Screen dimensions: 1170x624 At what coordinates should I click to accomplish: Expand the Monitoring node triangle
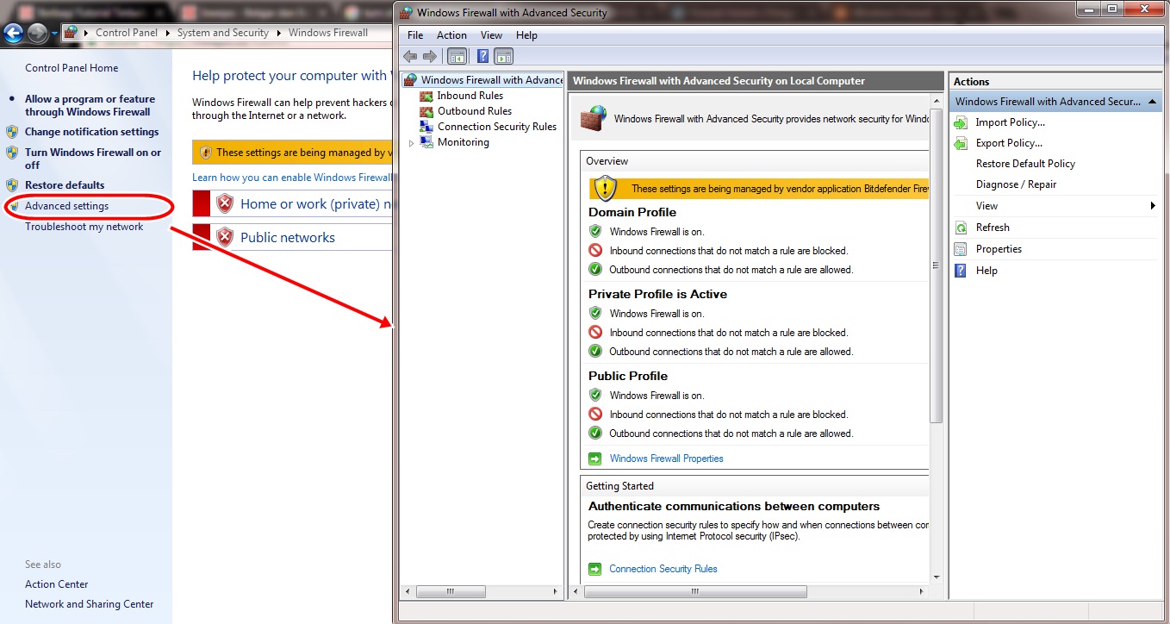411,143
